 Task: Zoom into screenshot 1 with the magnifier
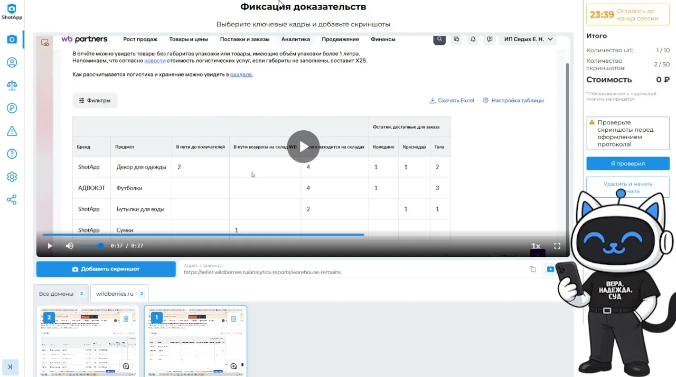pyautogui.click(x=233, y=366)
